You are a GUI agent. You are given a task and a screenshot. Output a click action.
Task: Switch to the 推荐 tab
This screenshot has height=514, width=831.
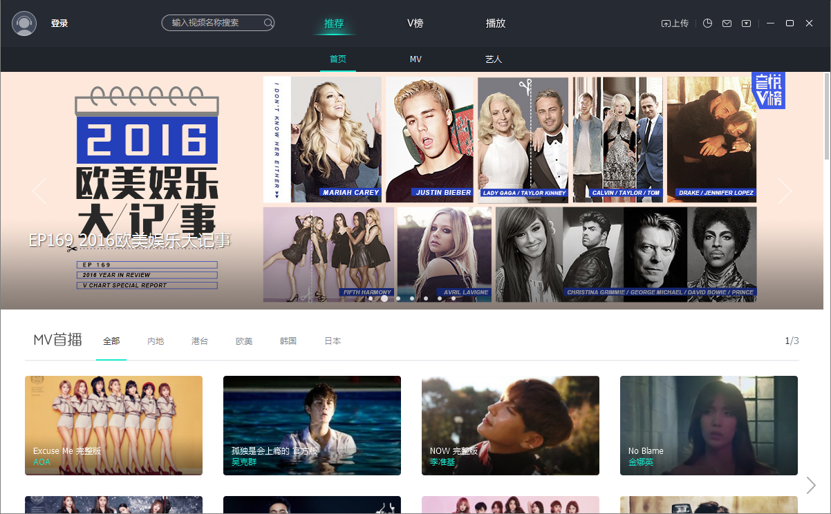click(x=334, y=23)
